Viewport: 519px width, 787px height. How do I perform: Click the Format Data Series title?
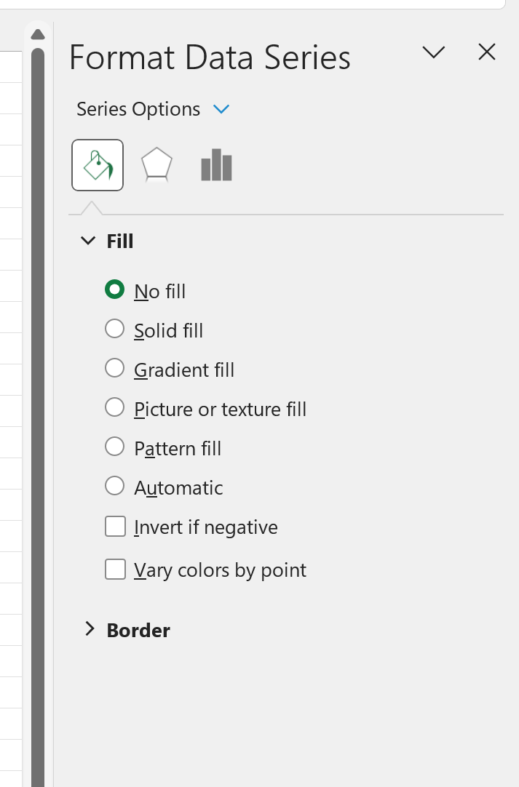coord(210,57)
